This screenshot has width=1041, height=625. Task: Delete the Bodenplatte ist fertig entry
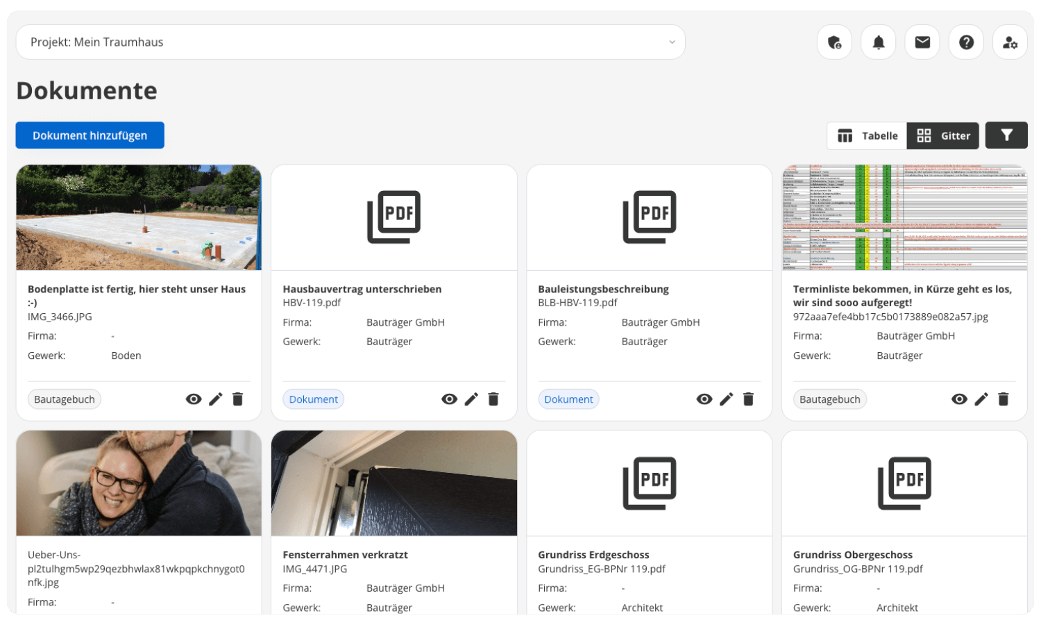tap(237, 399)
